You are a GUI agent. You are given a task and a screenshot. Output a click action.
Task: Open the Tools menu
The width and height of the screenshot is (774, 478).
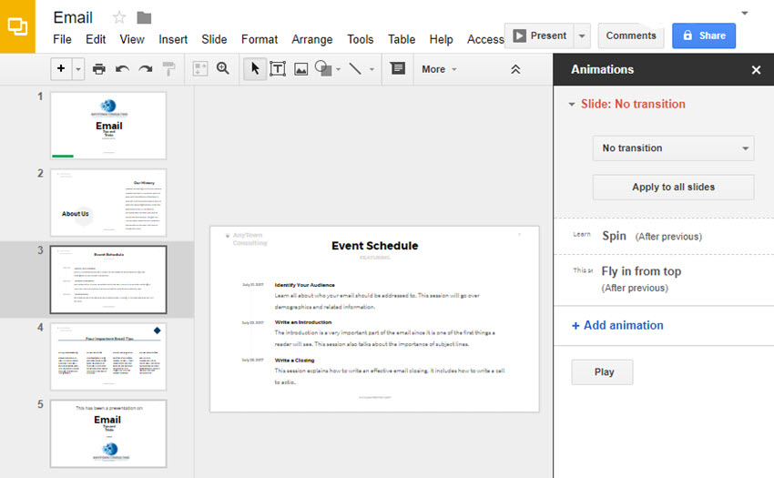click(x=361, y=39)
